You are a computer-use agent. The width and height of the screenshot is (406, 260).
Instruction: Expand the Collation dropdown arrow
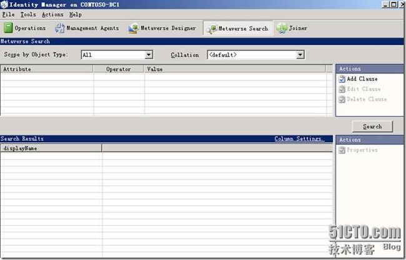[300, 55]
